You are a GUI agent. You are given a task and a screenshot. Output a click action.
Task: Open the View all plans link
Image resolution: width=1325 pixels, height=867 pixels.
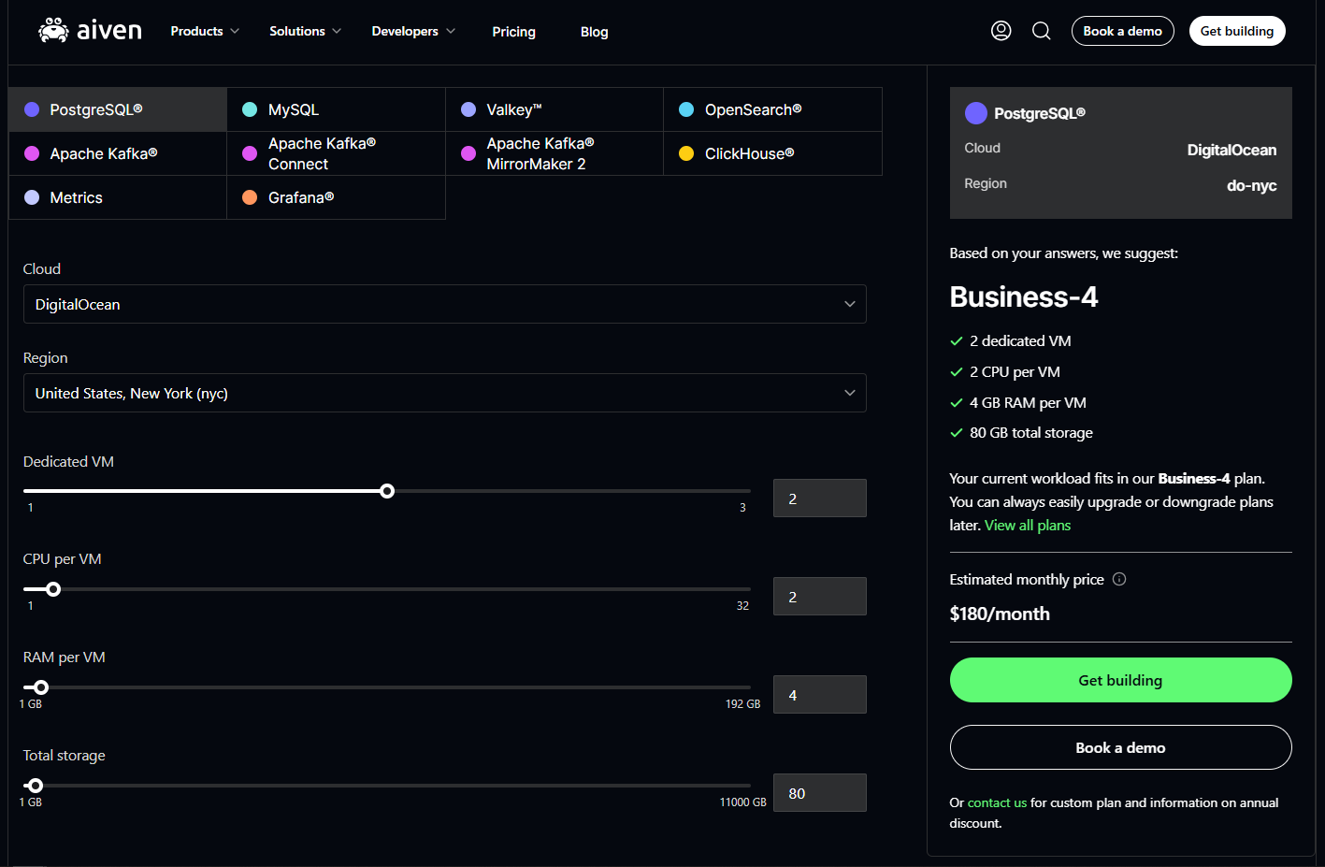pyautogui.click(x=1028, y=526)
